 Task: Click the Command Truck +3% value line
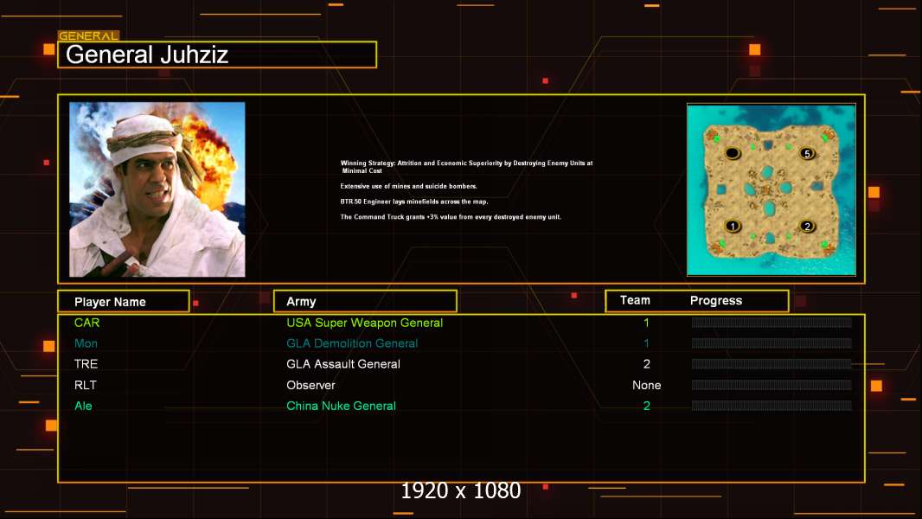(x=451, y=217)
